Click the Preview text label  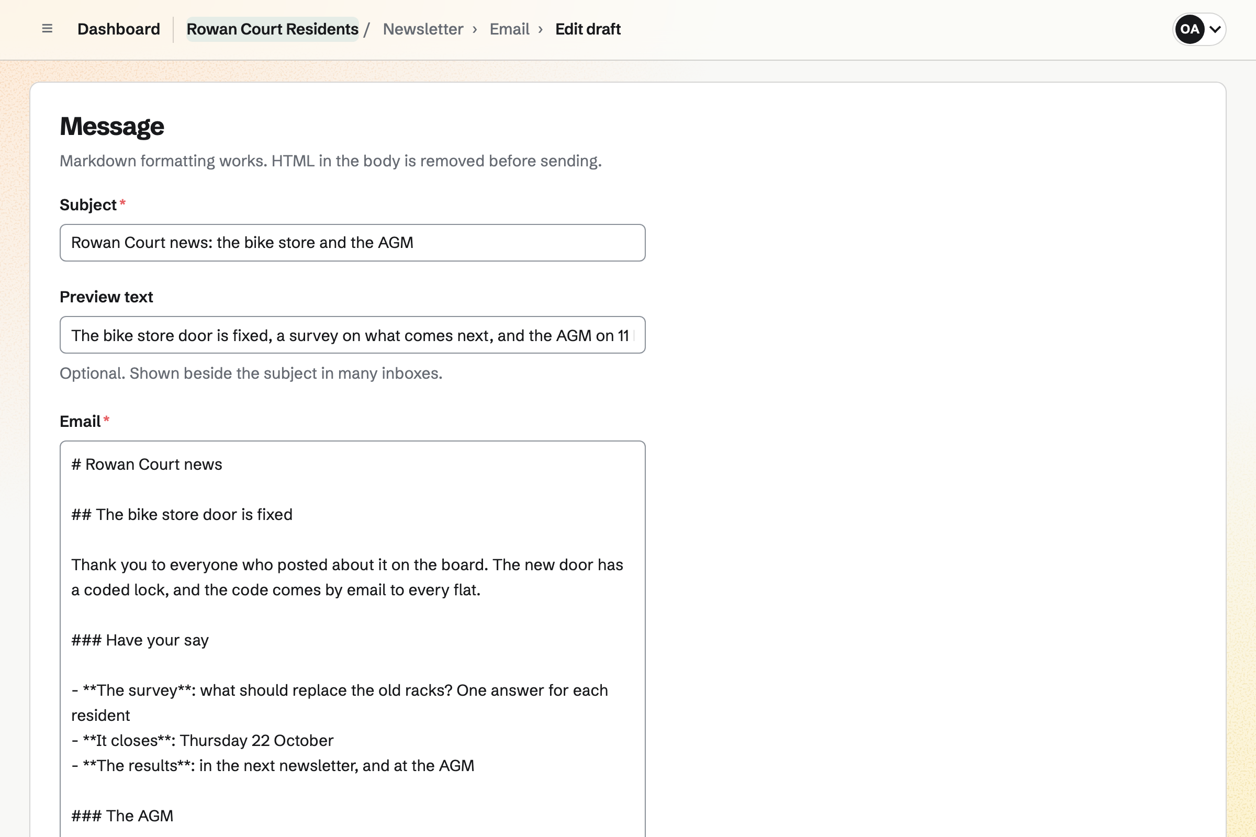(x=106, y=297)
